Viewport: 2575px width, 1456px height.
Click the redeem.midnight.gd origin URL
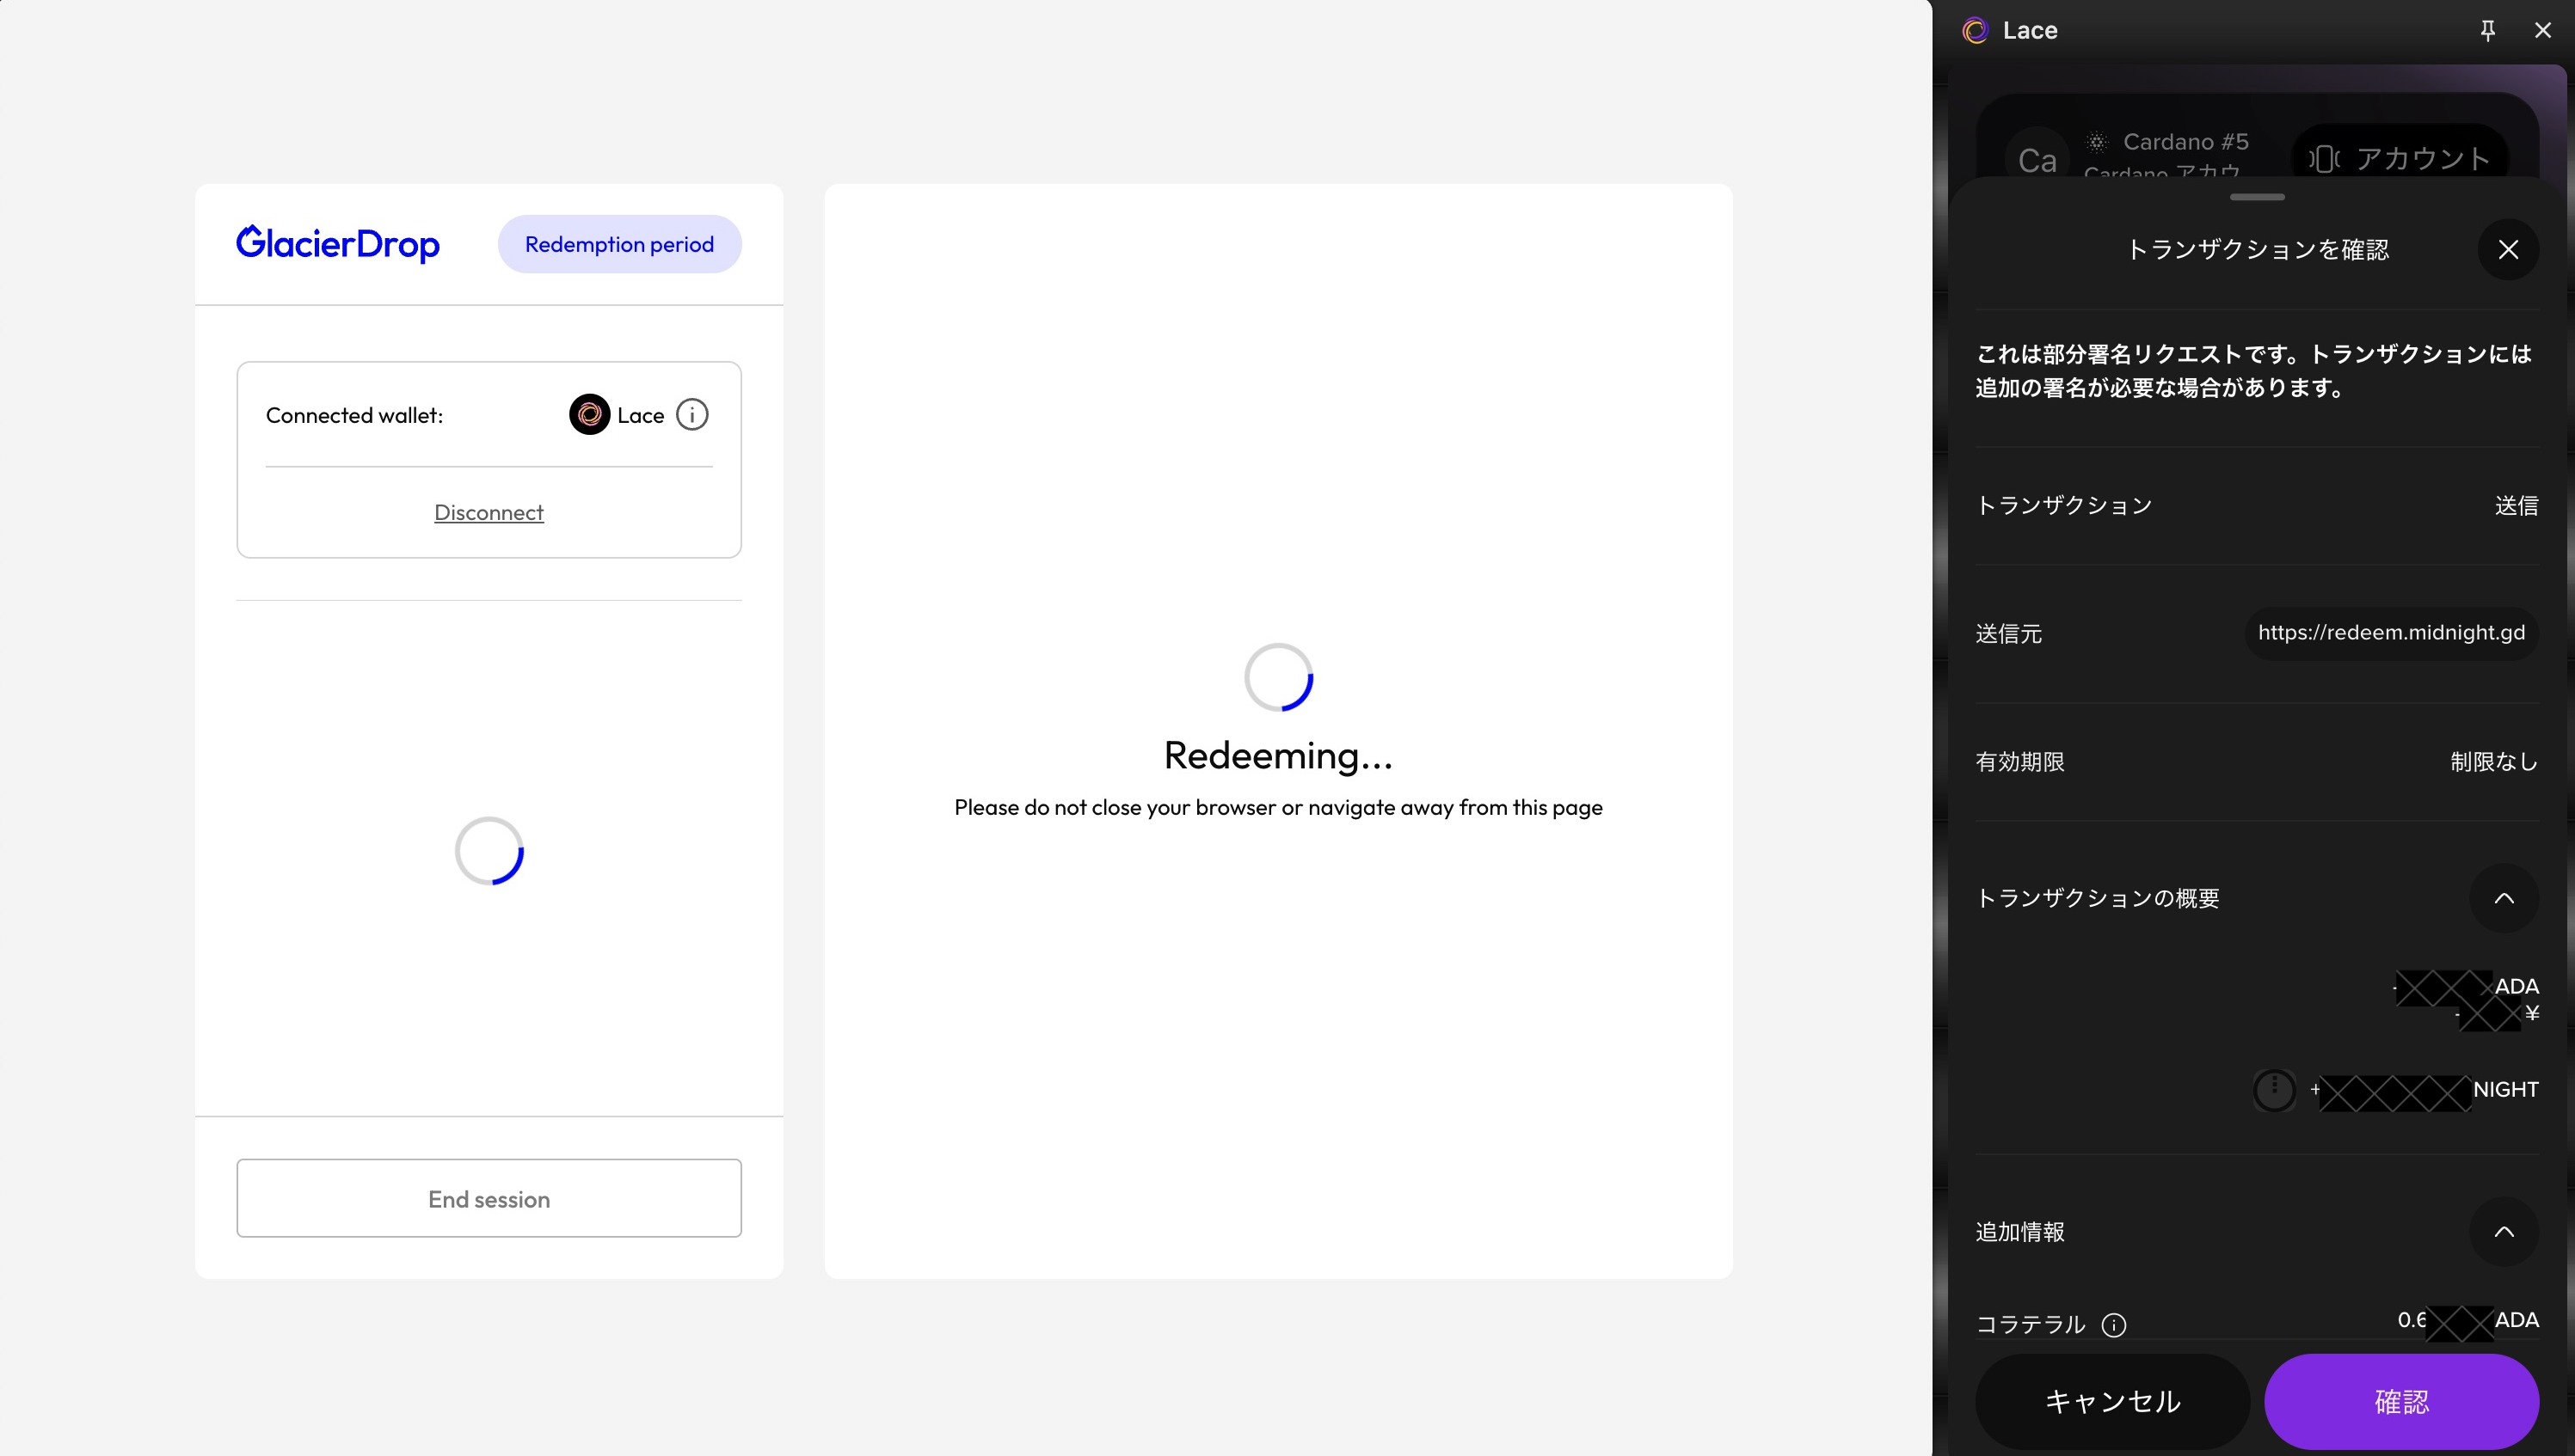2391,632
